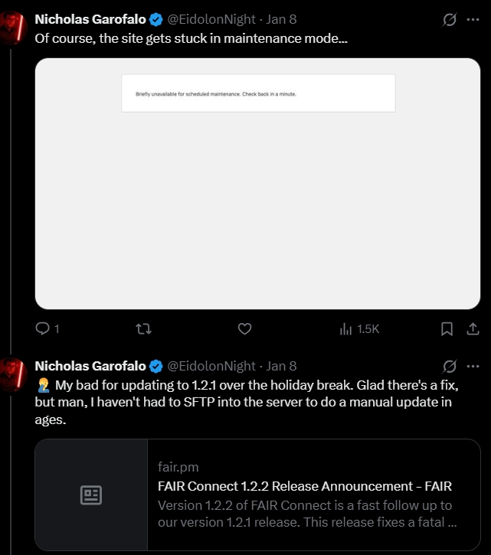View analytics showing 1.5K views
491x555 pixels.
(x=359, y=328)
